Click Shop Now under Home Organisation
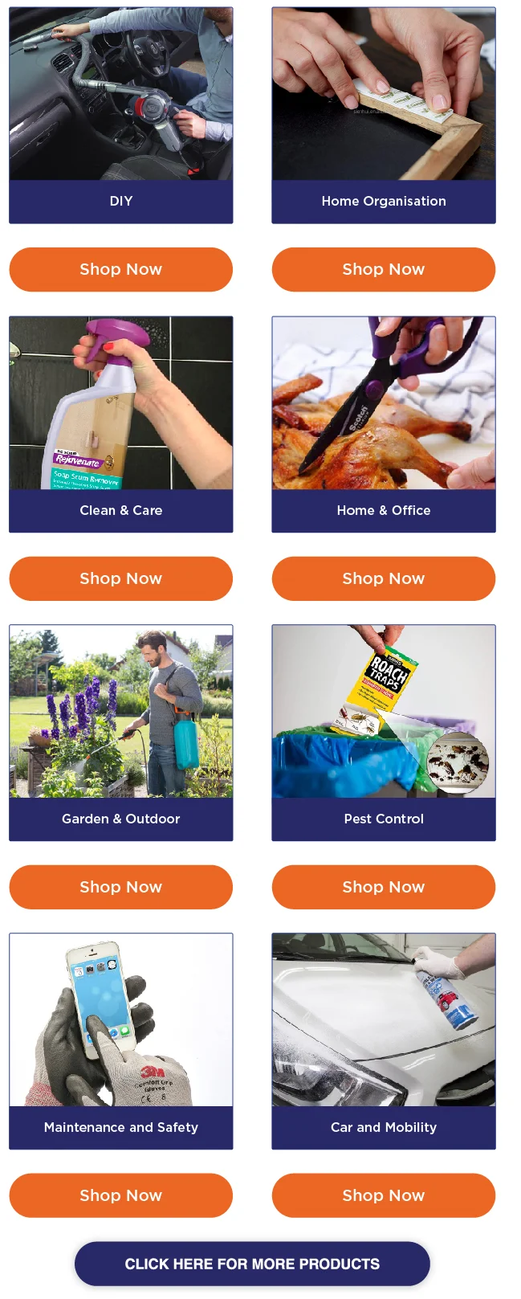 [384, 270]
